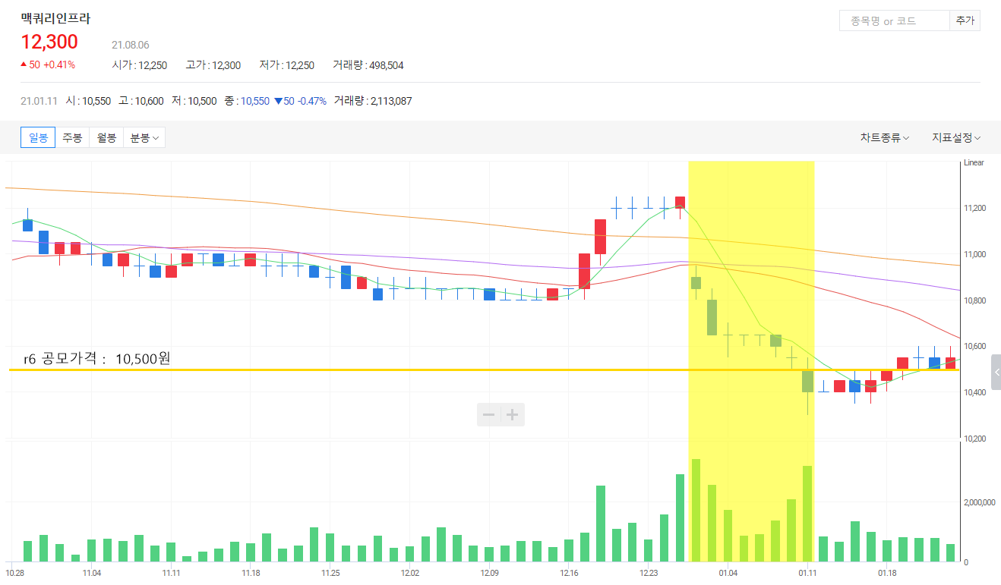Expand the side panel arrow handle

(x=996, y=372)
